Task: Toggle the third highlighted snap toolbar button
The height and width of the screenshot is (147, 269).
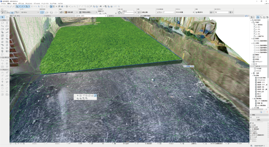Action: click(x=27, y=6)
